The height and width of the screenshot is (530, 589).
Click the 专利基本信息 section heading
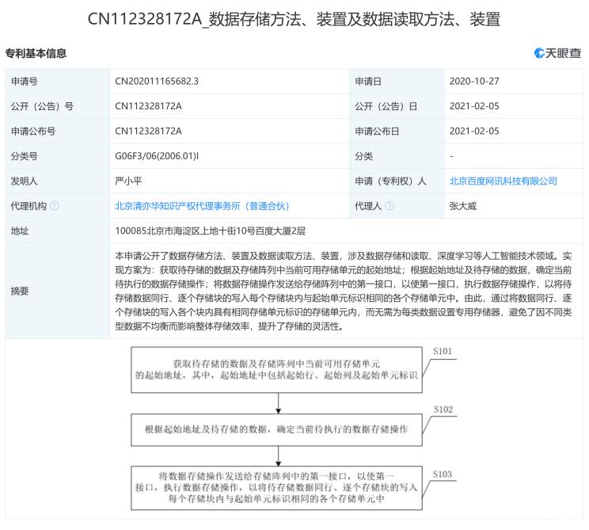pyautogui.click(x=36, y=53)
